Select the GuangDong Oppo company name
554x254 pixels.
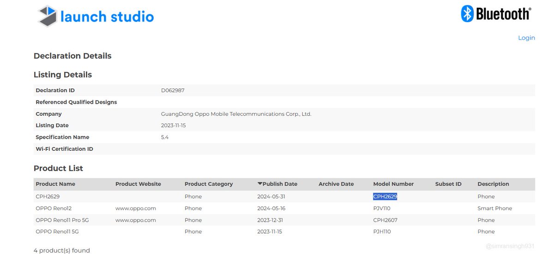236,114
